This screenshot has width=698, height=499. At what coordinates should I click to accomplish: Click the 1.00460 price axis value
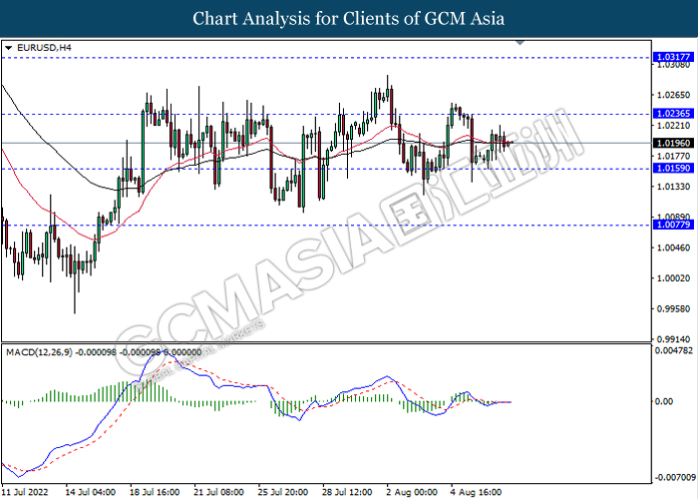673,248
